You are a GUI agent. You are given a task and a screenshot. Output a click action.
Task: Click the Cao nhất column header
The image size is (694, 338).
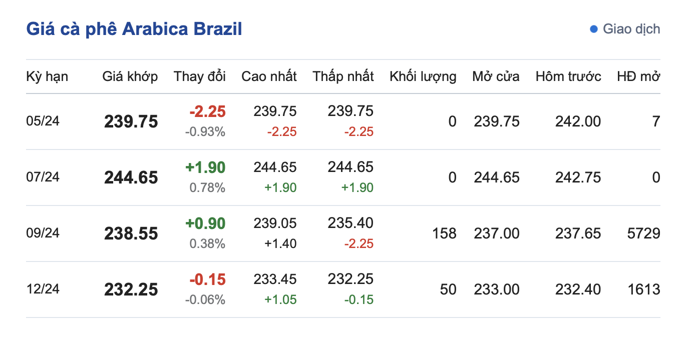[269, 76]
